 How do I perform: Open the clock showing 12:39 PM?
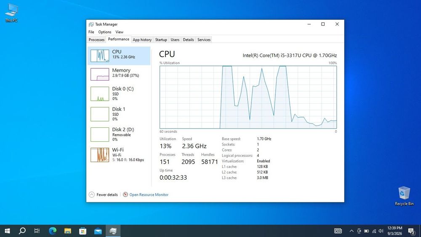(x=395, y=231)
